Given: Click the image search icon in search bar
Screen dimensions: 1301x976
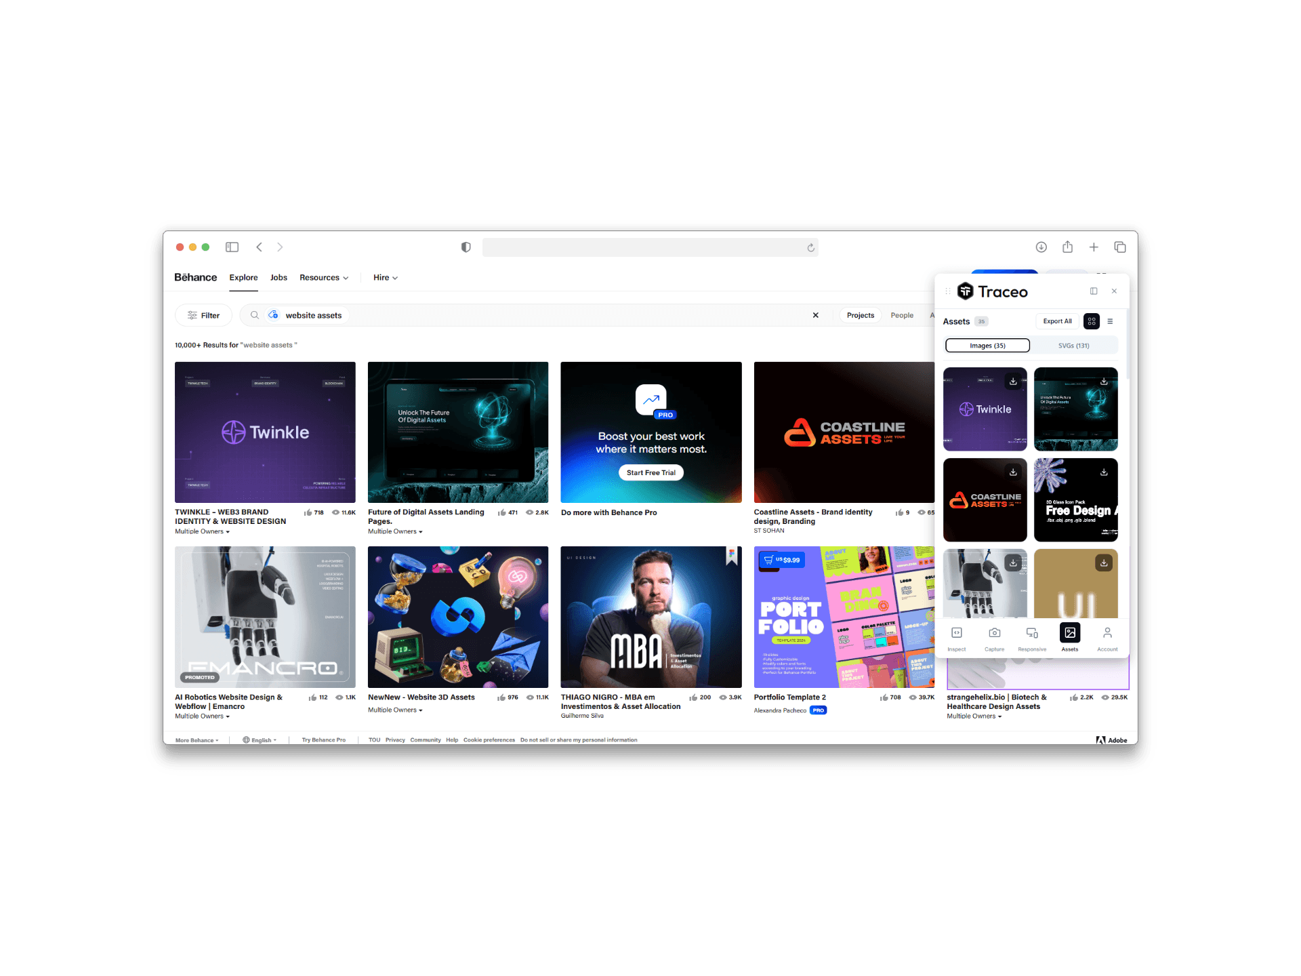Looking at the screenshot, I should pyautogui.click(x=273, y=315).
